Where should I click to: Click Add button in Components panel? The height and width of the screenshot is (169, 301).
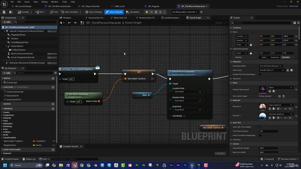point(7,22)
